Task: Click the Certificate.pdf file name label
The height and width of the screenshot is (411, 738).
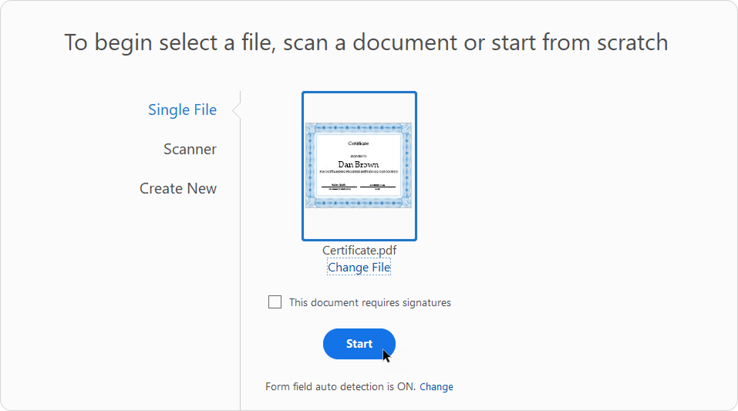Action: pyautogui.click(x=359, y=251)
